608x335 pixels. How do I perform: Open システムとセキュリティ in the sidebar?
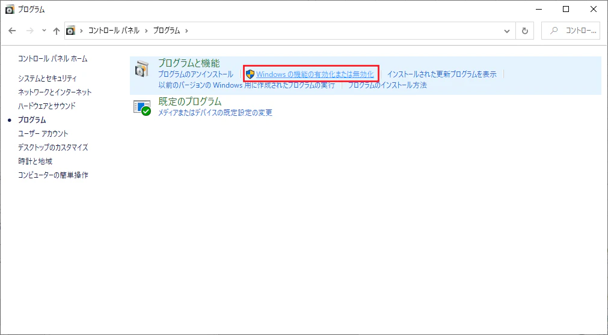click(48, 79)
